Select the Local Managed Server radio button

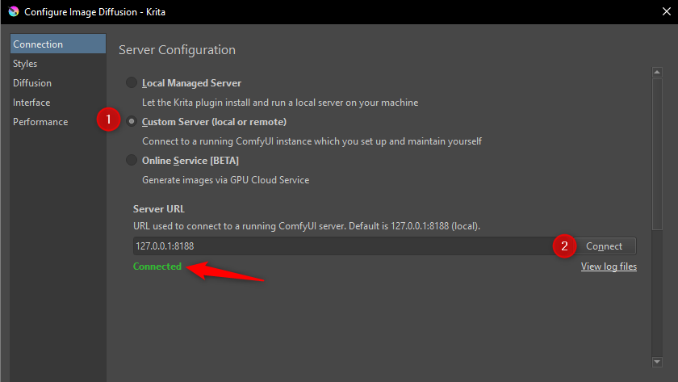(x=132, y=82)
